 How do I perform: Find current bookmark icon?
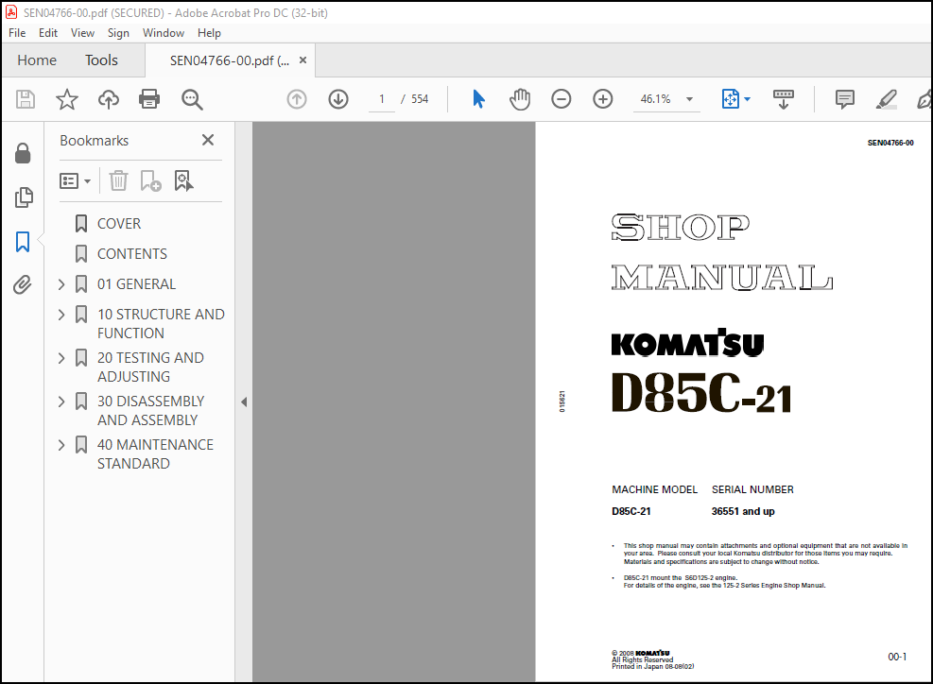click(x=183, y=180)
